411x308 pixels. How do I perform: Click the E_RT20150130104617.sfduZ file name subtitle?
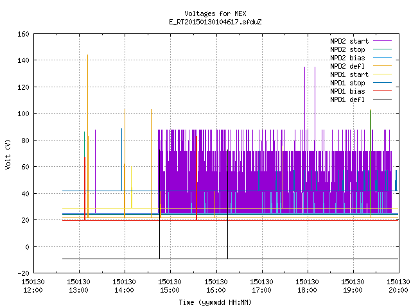pyautogui.click(x=215, y=22)
